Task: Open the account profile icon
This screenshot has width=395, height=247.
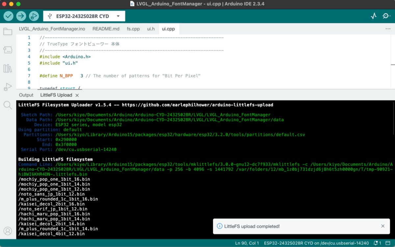Action: pos(8,231)
